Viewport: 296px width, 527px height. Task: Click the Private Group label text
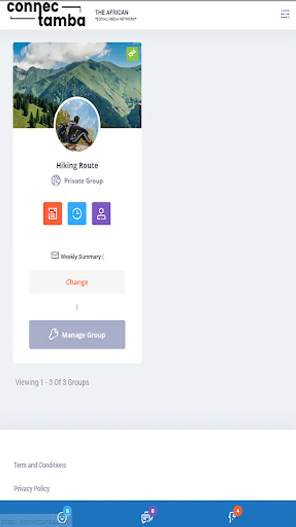coord(84,181)
